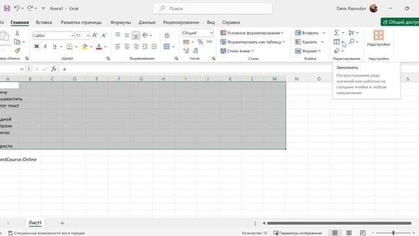Click the zoom slider handle
Viewport: 419px width, 236px height.
coord(393,233)
